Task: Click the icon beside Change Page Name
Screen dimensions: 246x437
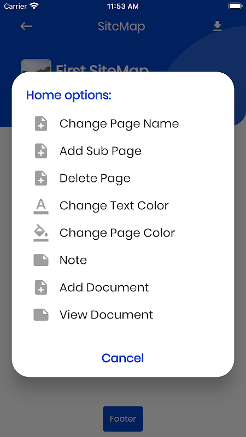Action: click(x=41, y=124)
